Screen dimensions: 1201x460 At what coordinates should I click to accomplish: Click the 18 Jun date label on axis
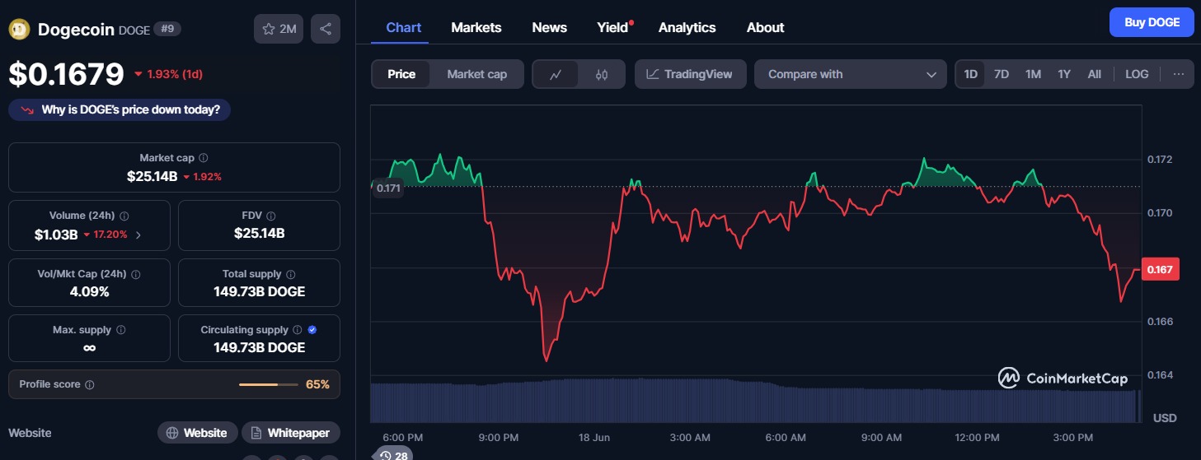click(594, 437)
